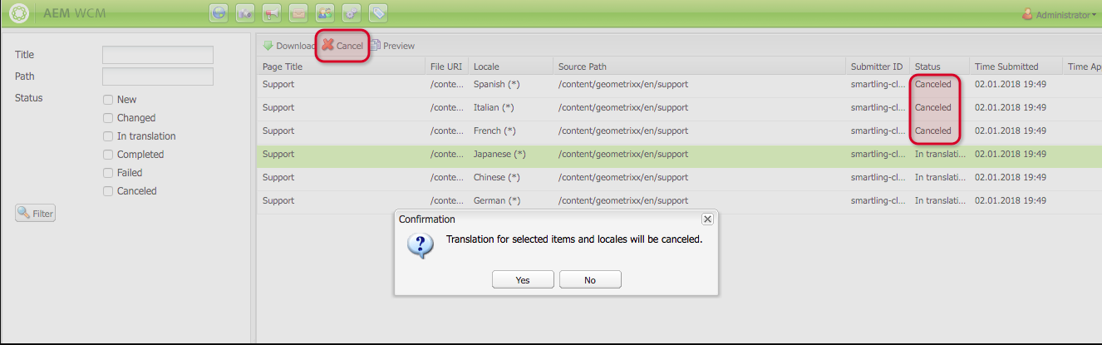1102x345 pixels.
Task: Click the Locale column header
Action: point(486,67)
